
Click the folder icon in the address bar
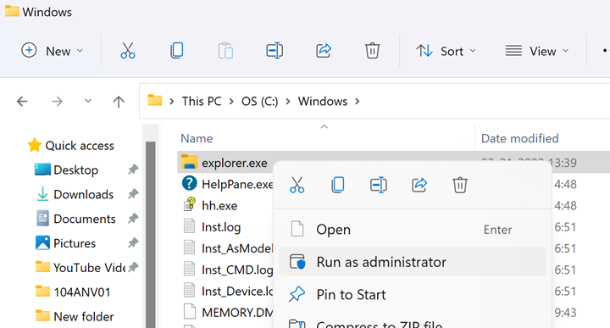(154, 101)
